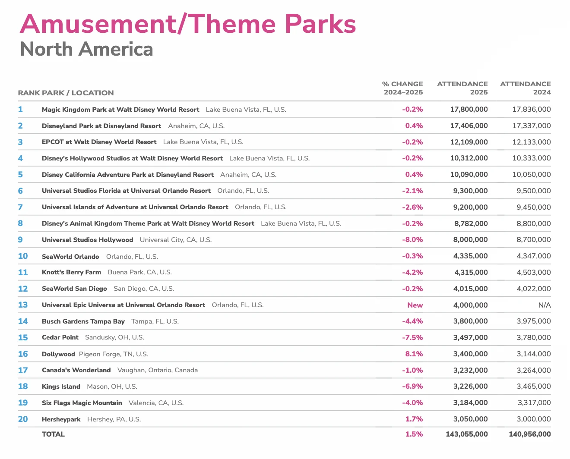The height and width of the screenshot is (459, 570).
Task: Click "New" in the Universal Epic Universe row
Action: (415, 305)
